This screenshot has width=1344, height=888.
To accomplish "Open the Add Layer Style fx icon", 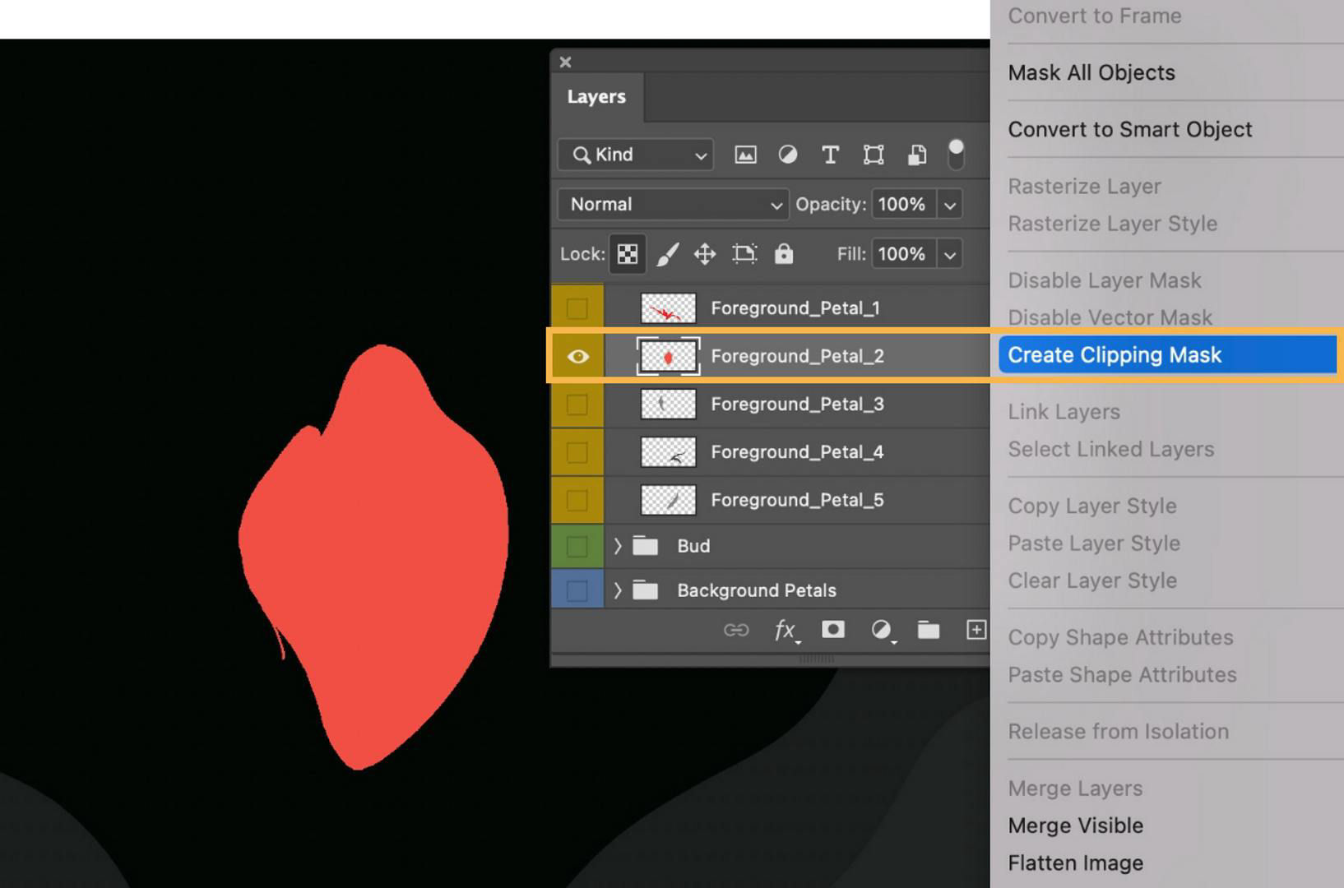I will pos(784,630).
